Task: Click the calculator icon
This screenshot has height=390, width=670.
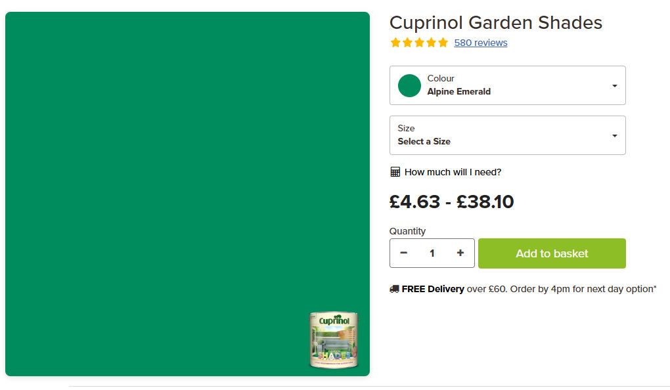Action: (395, 172)
